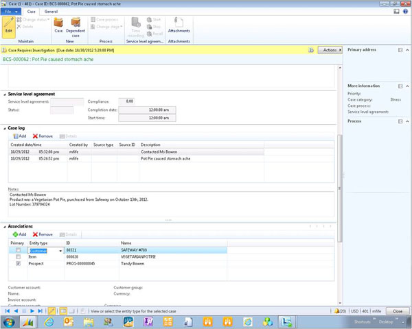This screenshot has width=412, height=329.
Task: Create a Dependent case
Action: tap(75, 27)
